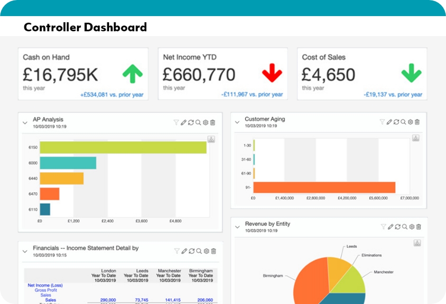
Task: Collapse the Revenue by Entity panel
Action: coord(237,227)
